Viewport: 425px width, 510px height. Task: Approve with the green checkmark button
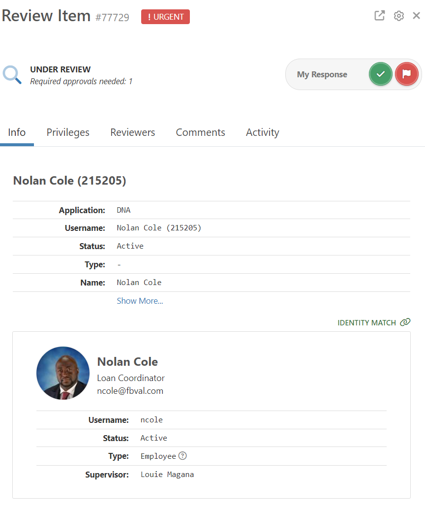point(380,74)
